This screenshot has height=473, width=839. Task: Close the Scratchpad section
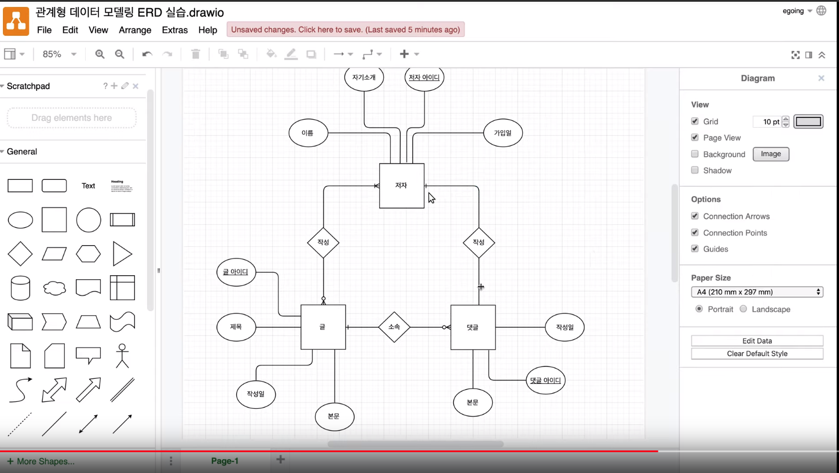[x=135, y=86]
